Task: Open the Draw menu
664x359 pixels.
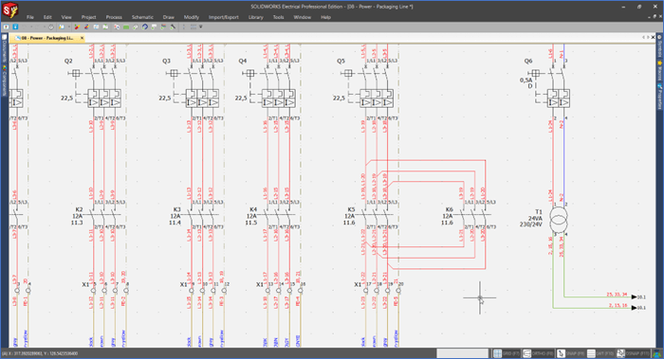Action: pos(169,17)
